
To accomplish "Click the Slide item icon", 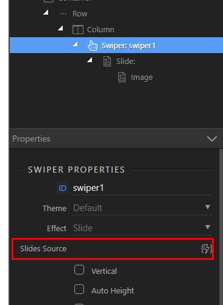I will tap(107, 62).
